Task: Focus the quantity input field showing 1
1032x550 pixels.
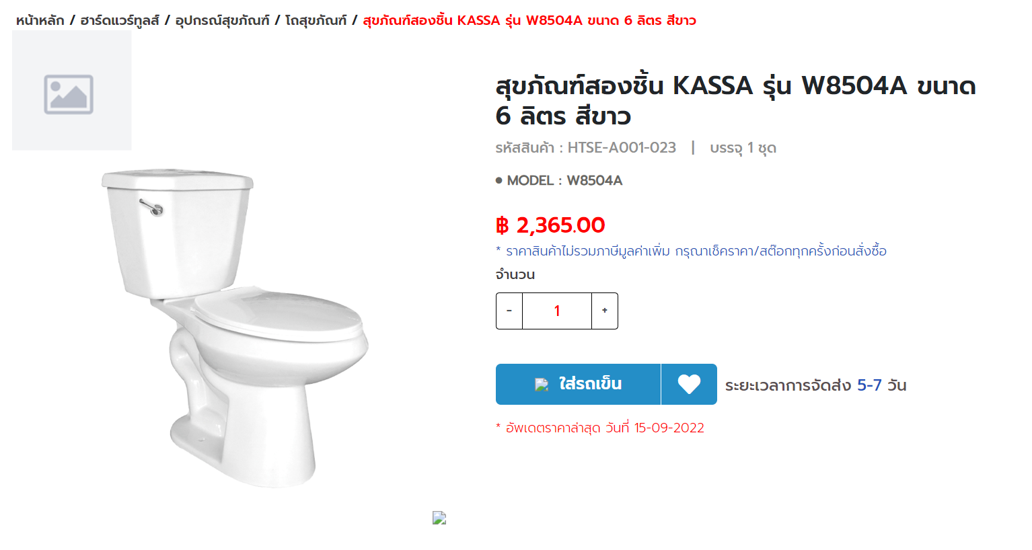Action: (557, 311)
